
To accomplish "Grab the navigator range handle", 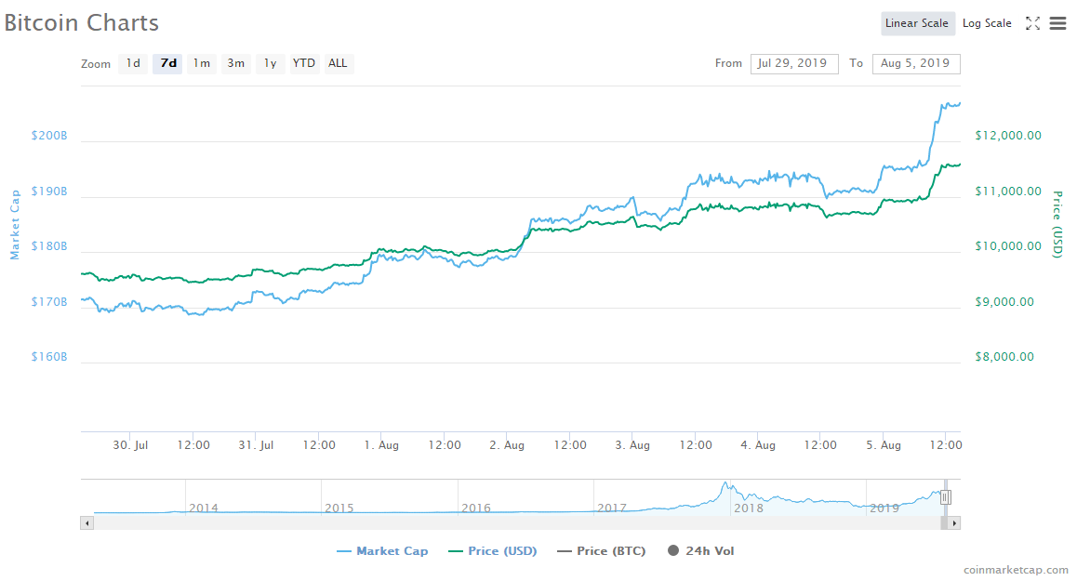I will 945,497.
